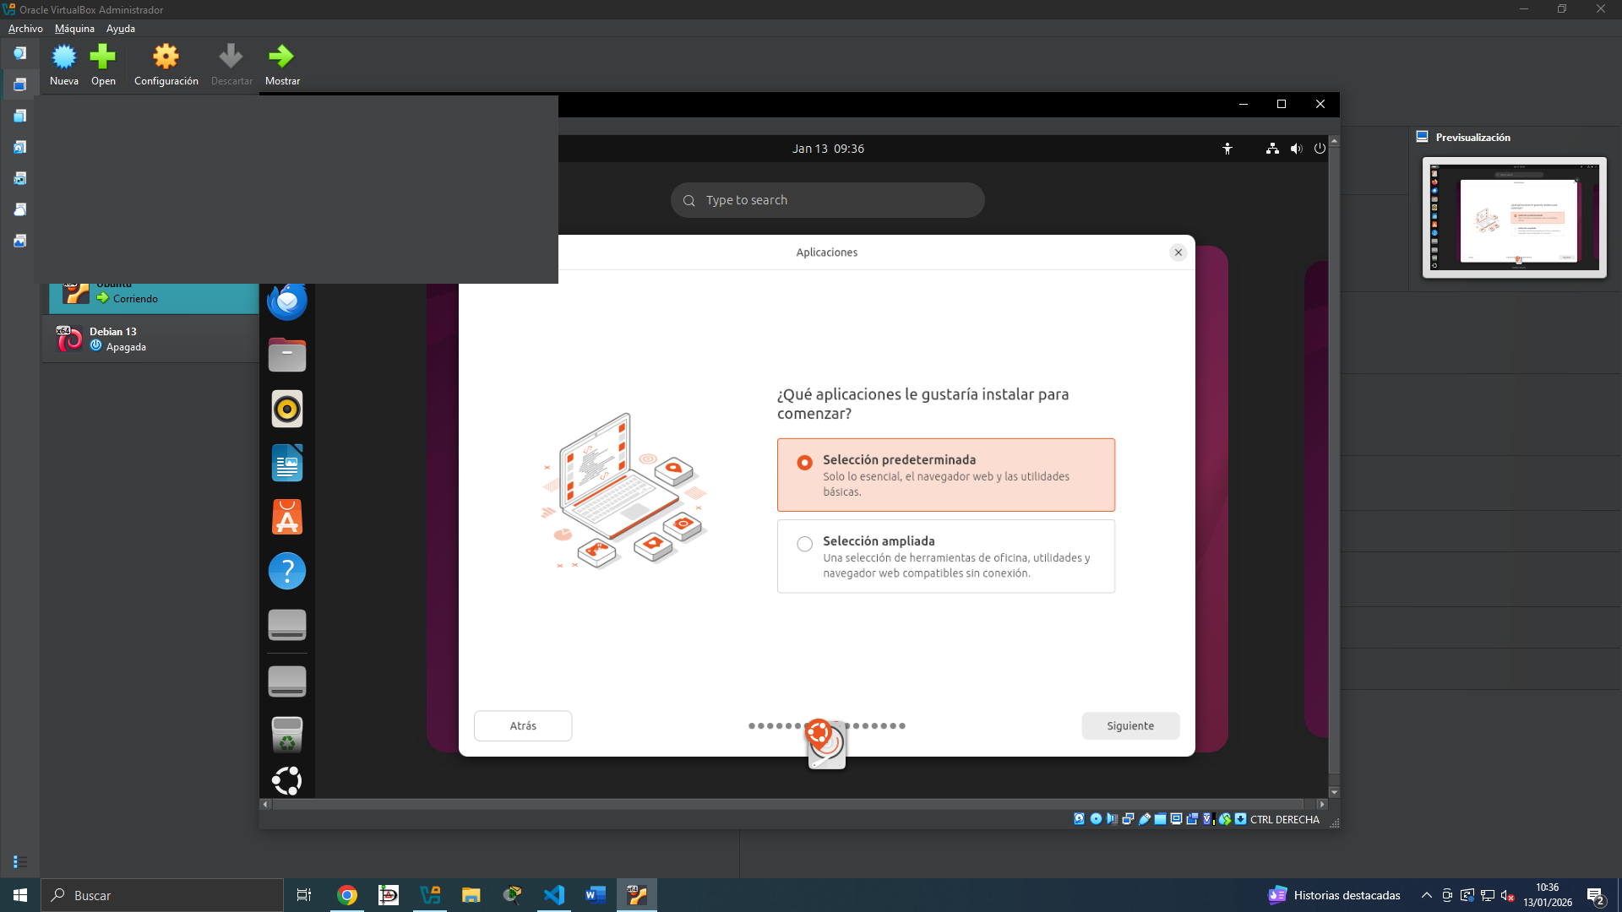The width and height of the screenshot is (1622, 912).
Task: Click network indicator in VM status bar
Action: (x=1128, y=819)
